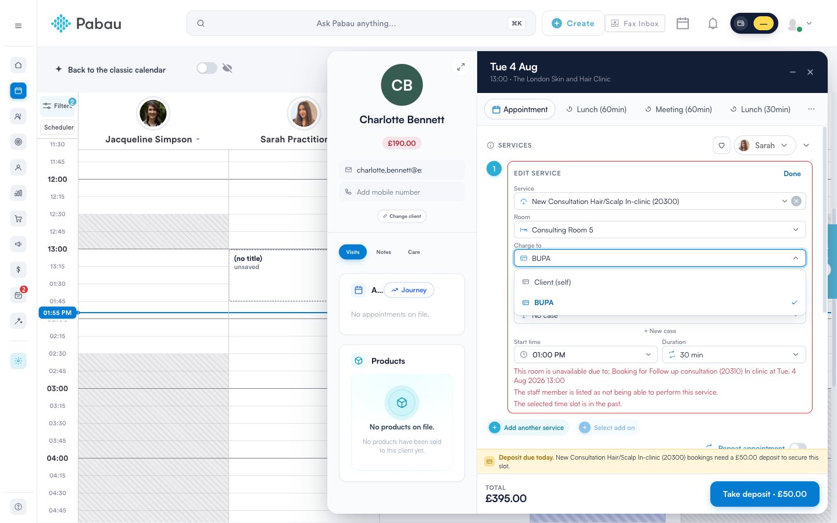
Task: Click the Scheduler button
Action: pos(58,127)
